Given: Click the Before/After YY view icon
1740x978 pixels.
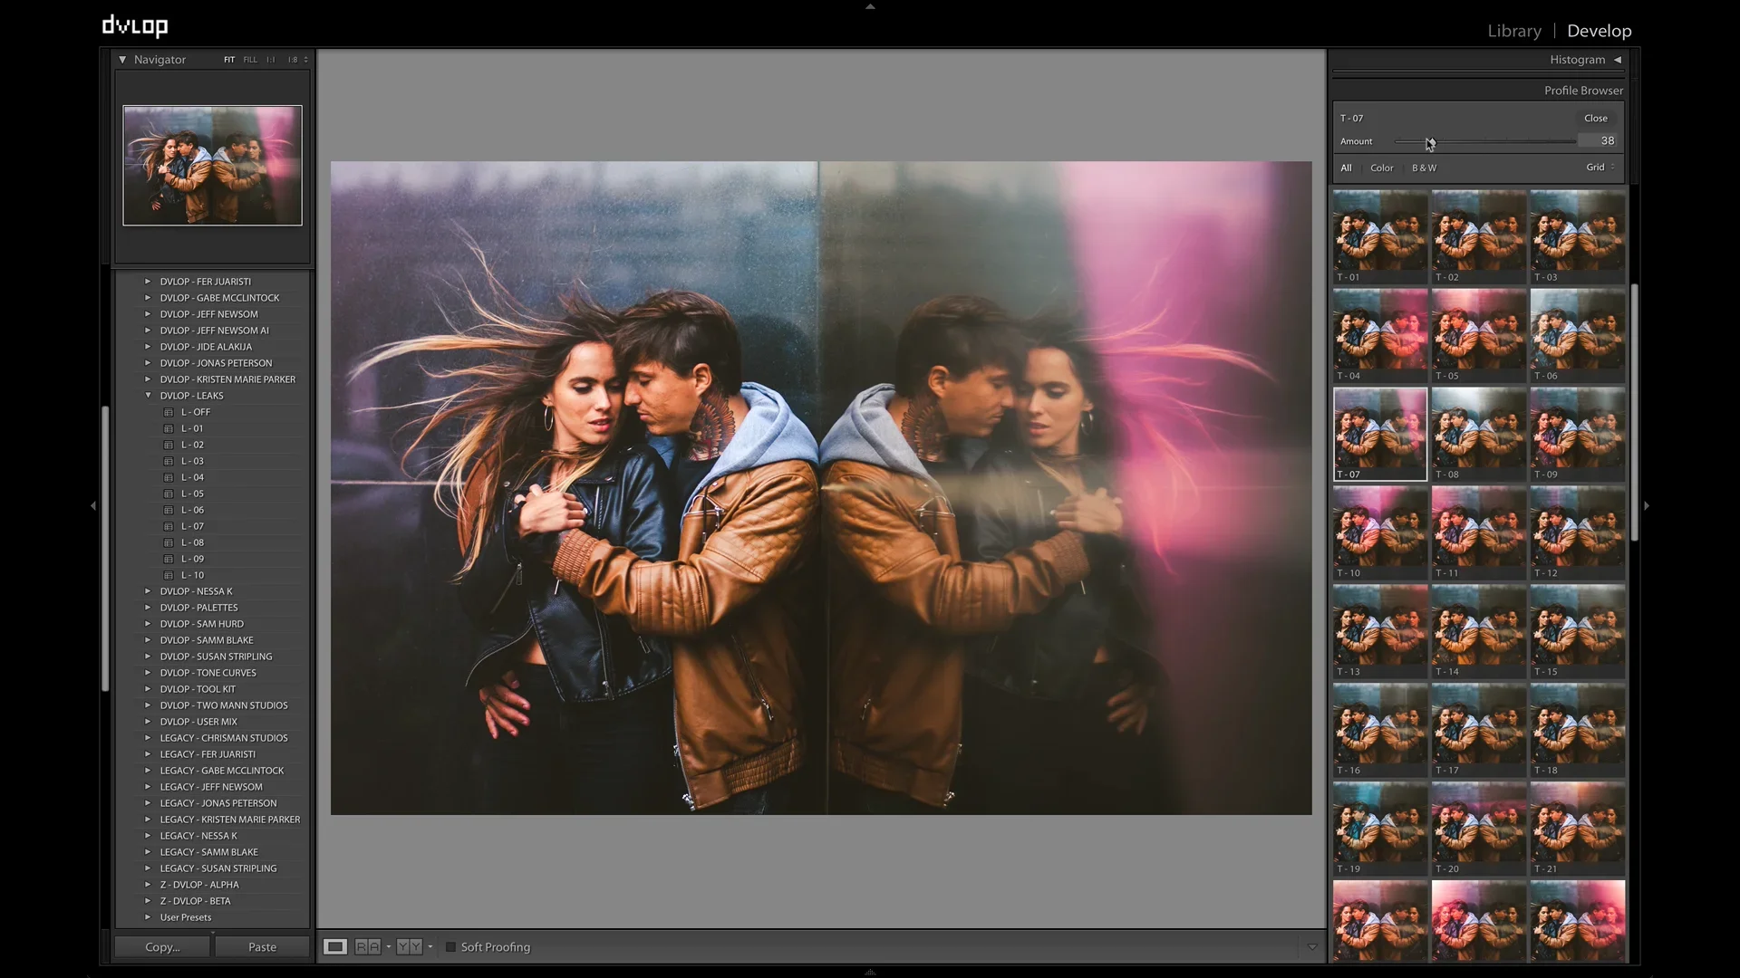Looking at the screenshot, I should pos(410,946).
